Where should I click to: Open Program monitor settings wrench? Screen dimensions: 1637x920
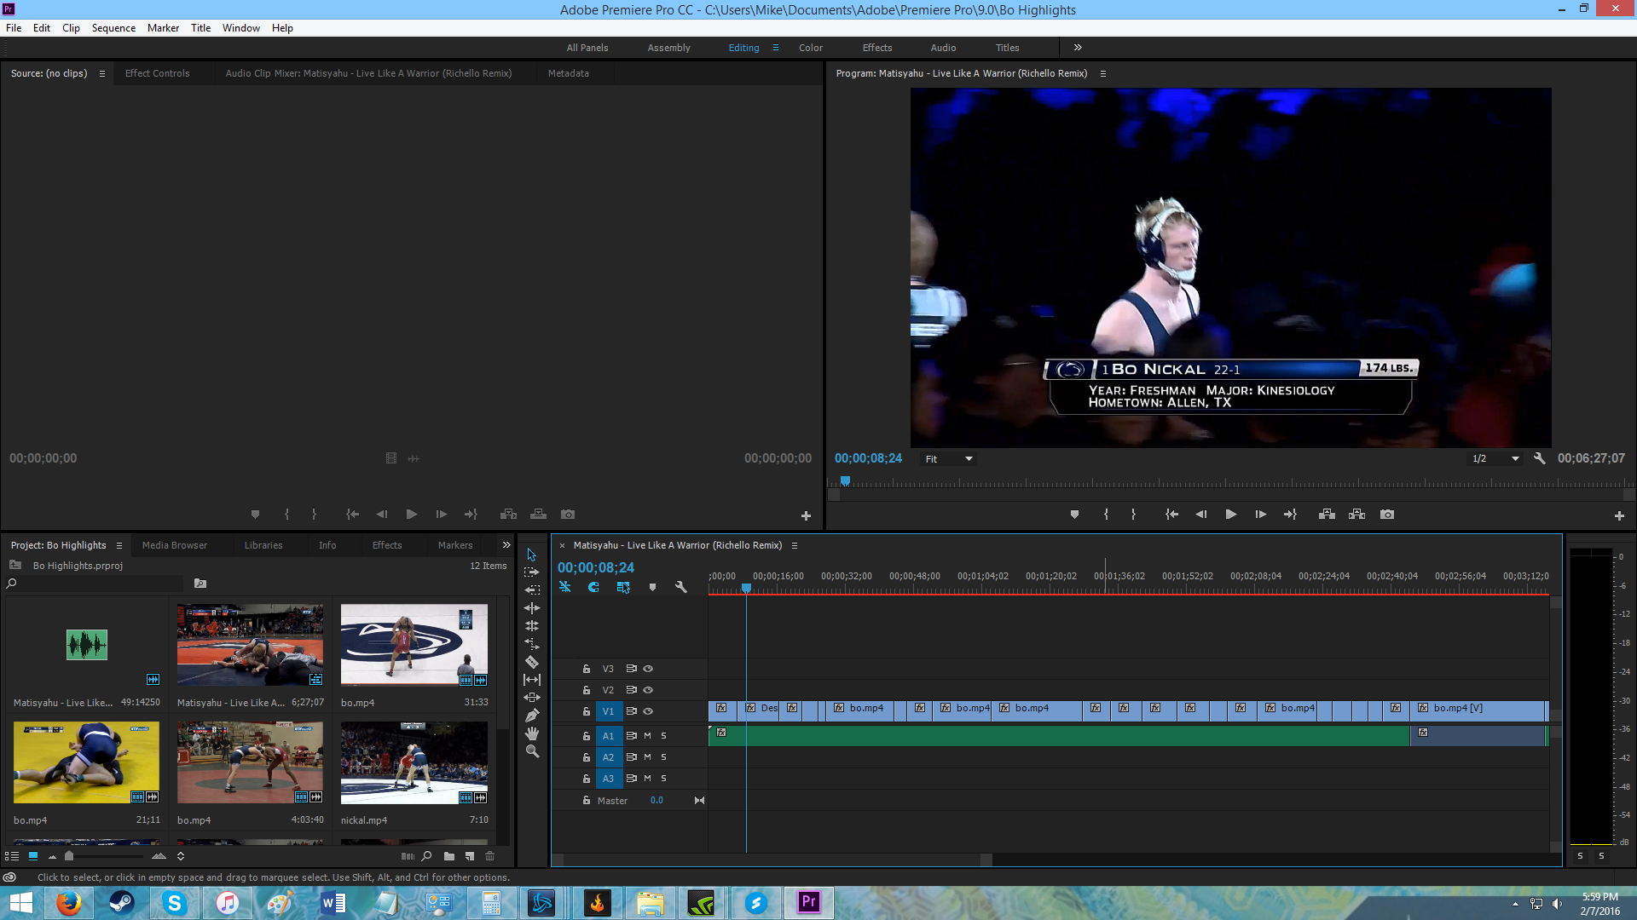tap(1539, 458)
